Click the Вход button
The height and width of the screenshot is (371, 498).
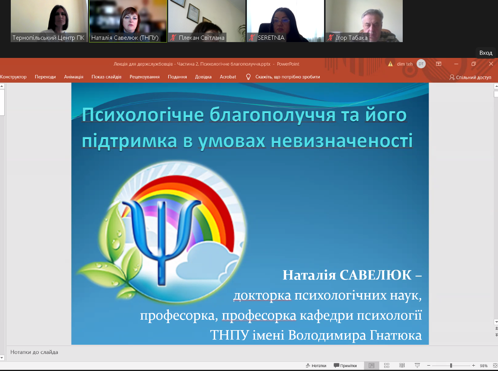[486, 53]
